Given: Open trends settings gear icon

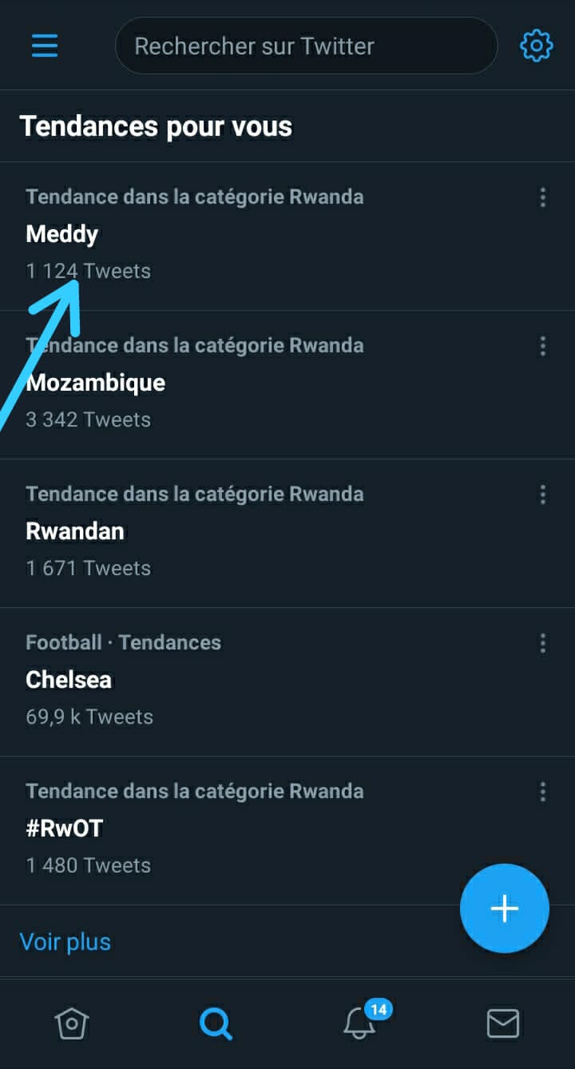Looking at the screenshot, I should click(x=536, y=46).
